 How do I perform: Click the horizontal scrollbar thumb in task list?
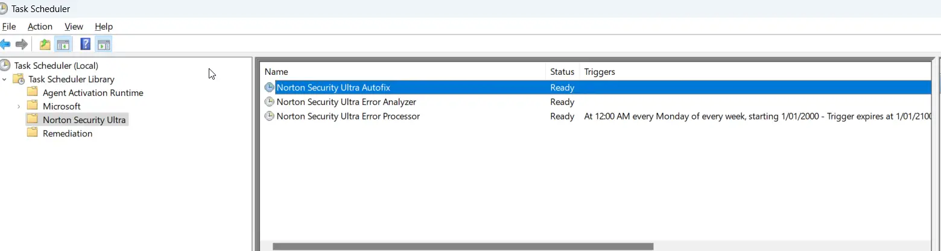(x=463, y=246)
